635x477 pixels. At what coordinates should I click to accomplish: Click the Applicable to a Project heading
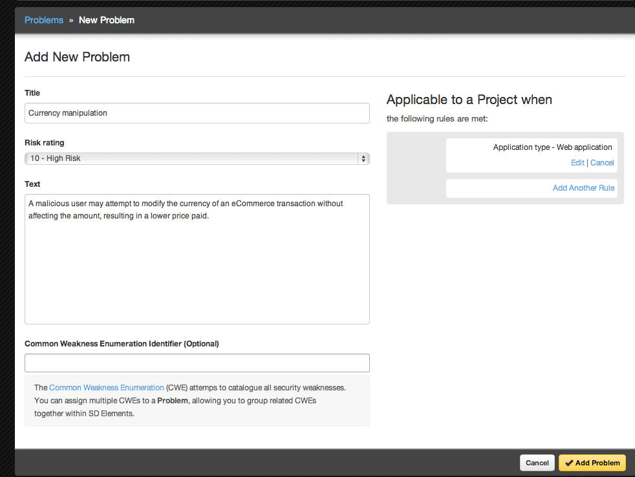(x=469, y=100)
